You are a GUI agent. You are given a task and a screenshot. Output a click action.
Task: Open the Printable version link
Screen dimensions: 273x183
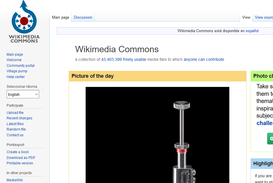pos(20,163)
